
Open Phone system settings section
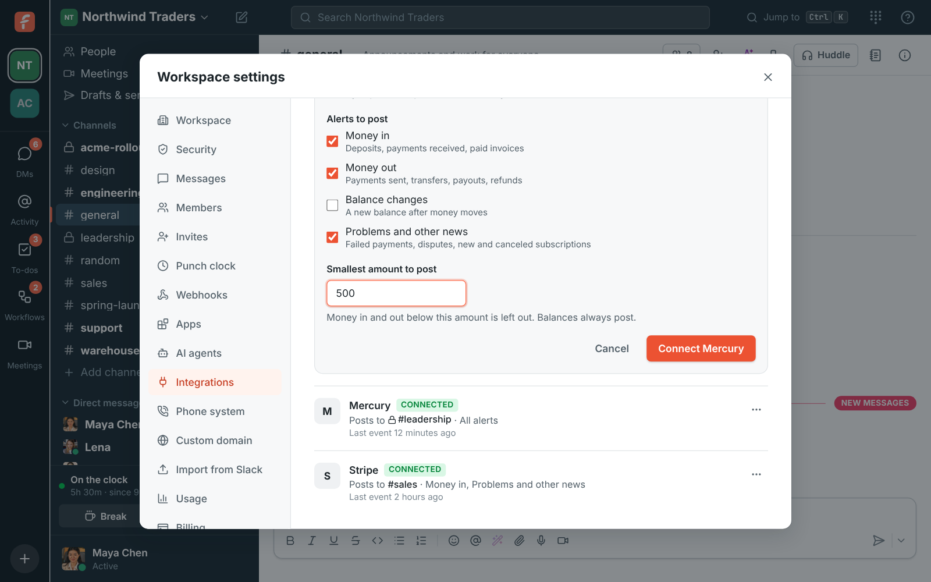[215, 411]
